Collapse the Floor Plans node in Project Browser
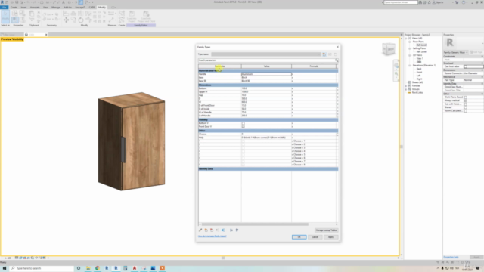Viewport: 484px width, 272px height. coord(410,42)
